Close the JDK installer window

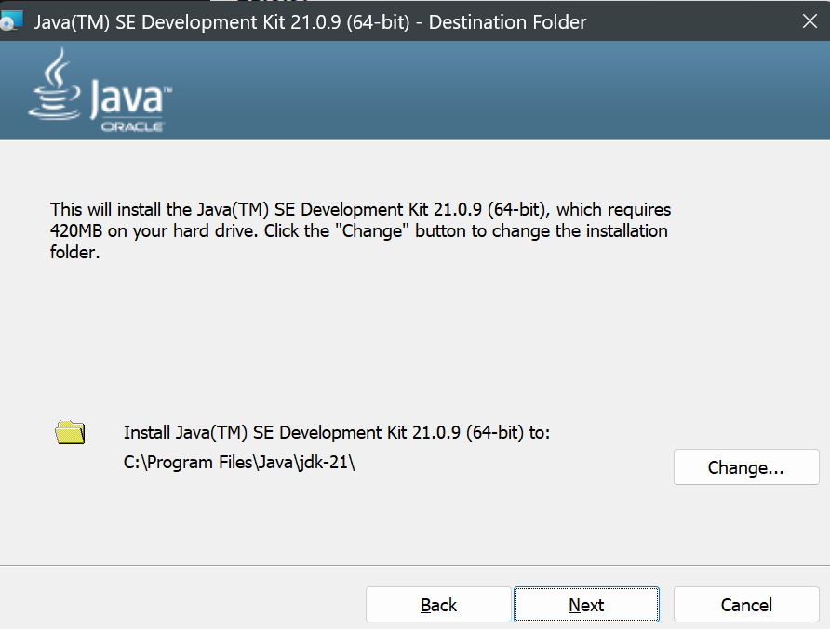point(807,20)
